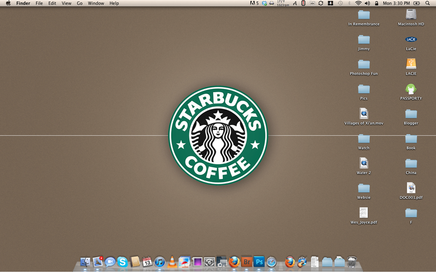Screen dimensions: 436x272
Task: Launch Adobe Bridge from dock
Action: click(247, 262)
